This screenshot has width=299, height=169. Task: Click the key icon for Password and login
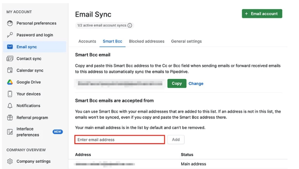click(x=10, y=35)
